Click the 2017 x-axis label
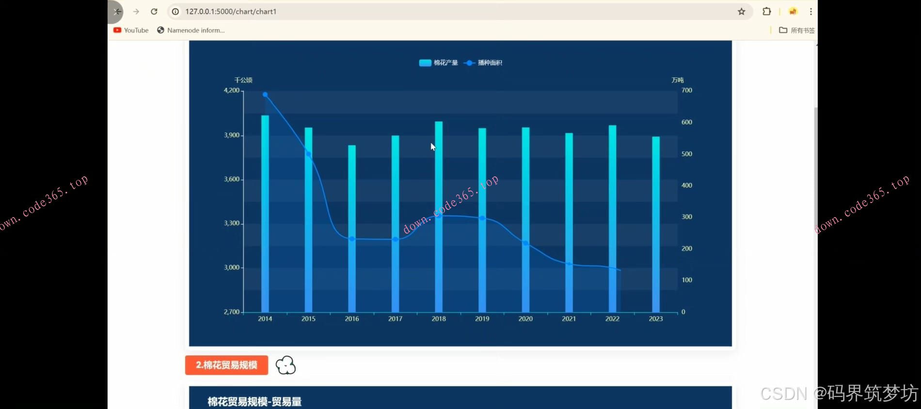The image size is (921, 409). 395,319
